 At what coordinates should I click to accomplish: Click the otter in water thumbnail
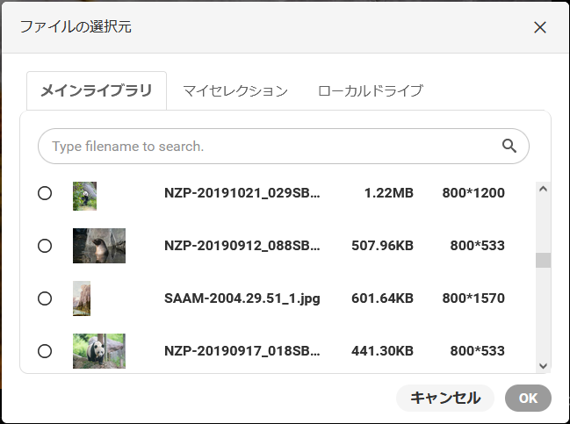[98, 246]
